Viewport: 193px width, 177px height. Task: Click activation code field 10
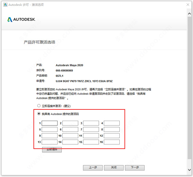[70, 135]
